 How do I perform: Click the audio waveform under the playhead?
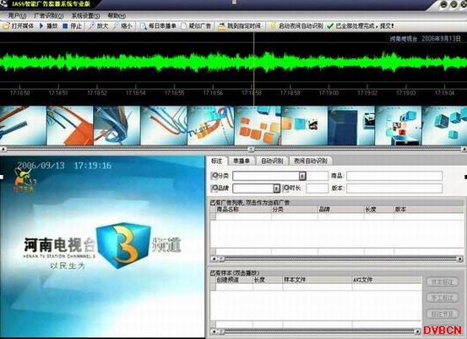[x=253, y=62]
